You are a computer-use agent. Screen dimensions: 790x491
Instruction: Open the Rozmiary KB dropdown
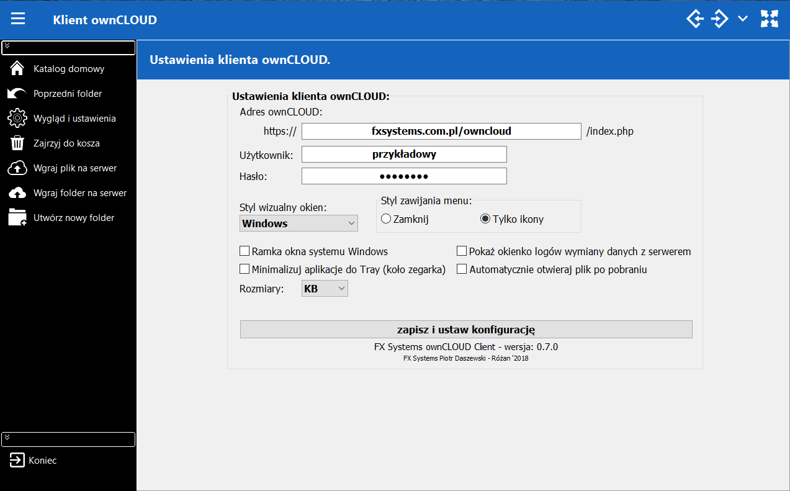point(325,288)
